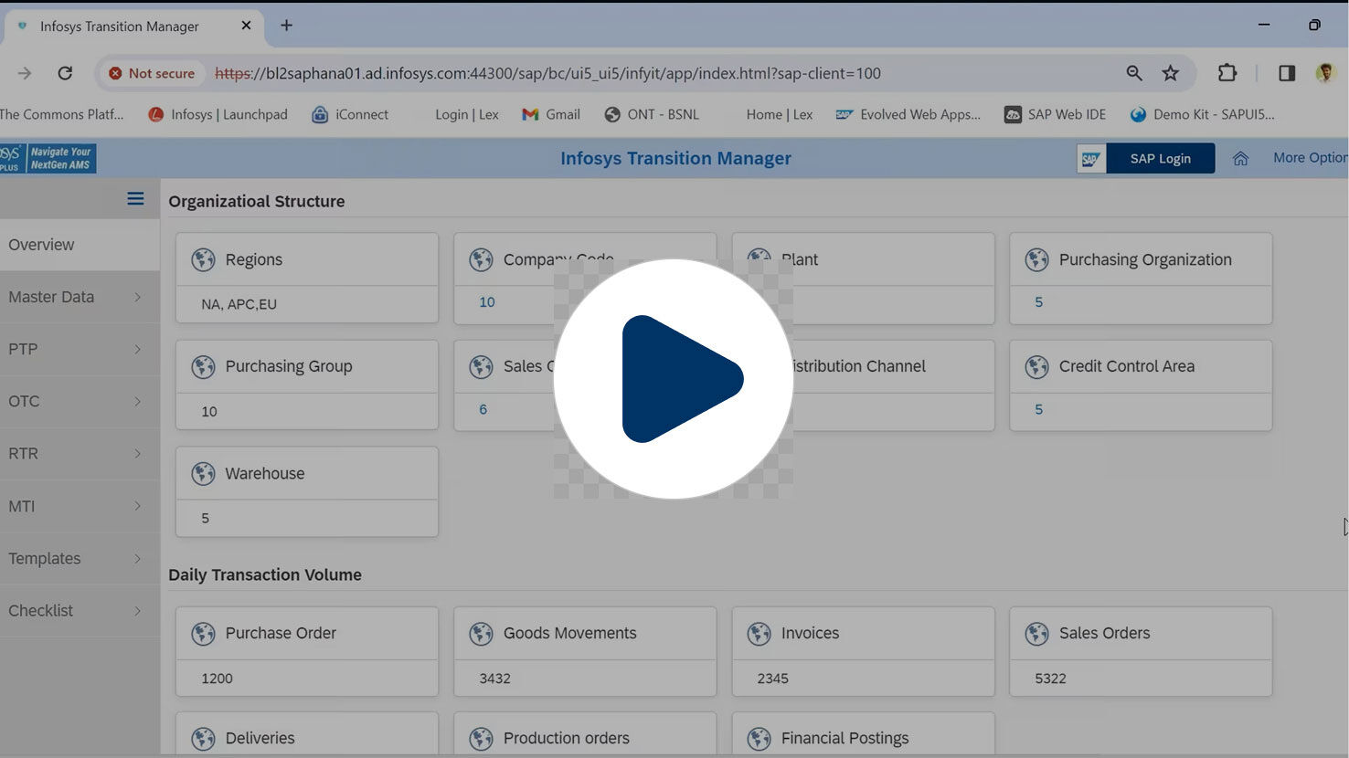Open RTR sidebar item
The width and height of the screenshot is (1349, 758).
pos(80,453)
